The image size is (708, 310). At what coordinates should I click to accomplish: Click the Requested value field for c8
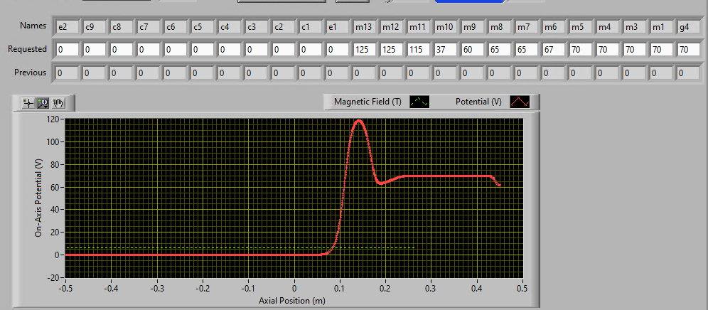coord(122,49)
